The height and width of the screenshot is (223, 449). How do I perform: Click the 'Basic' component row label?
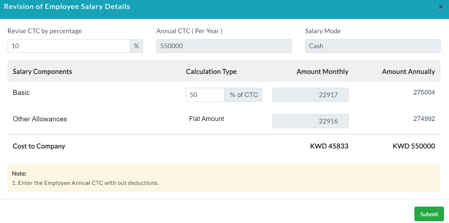coord(21,93)
